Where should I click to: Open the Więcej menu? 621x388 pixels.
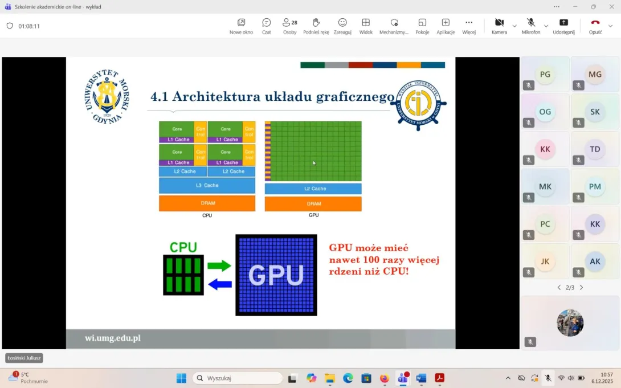pyautogui.click(x=469, y=26)
